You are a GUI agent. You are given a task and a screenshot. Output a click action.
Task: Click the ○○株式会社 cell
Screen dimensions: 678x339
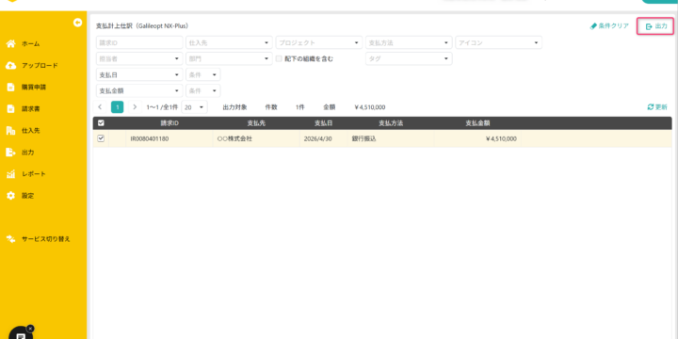[x=256, y=138]
